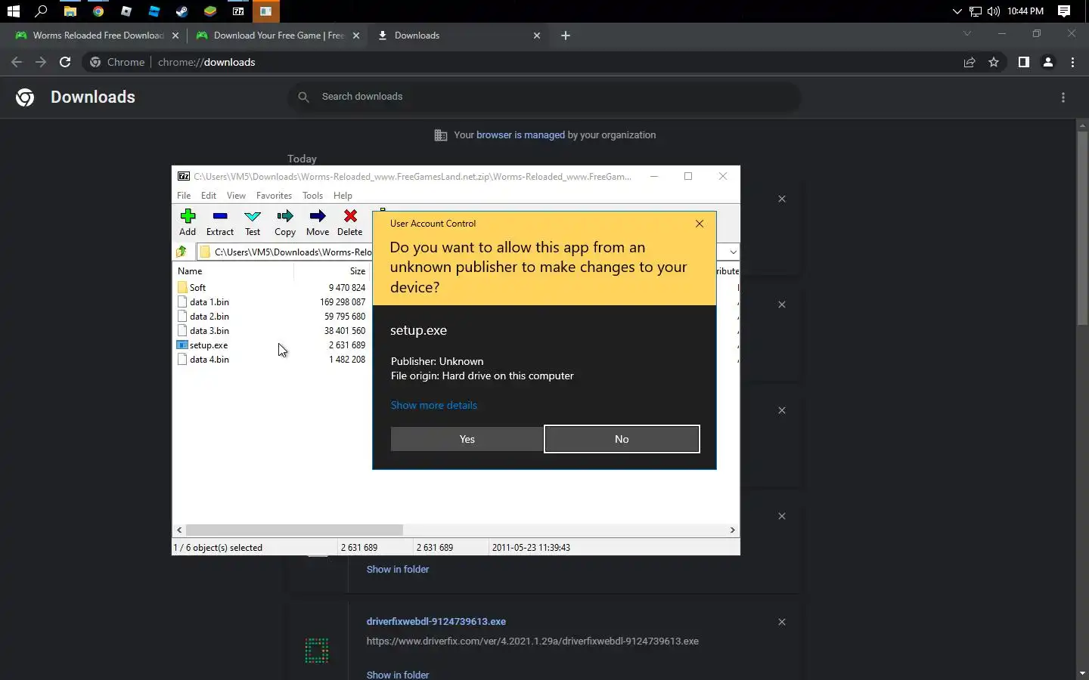Click the 7-Zip horizontal scrollbar thumb
The image size is (1089, 680).
coord(294,530)
